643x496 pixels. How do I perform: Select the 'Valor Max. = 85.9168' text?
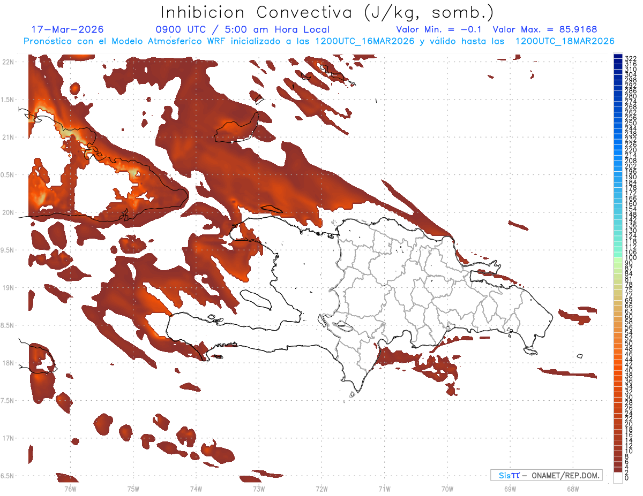coord(545,29)
